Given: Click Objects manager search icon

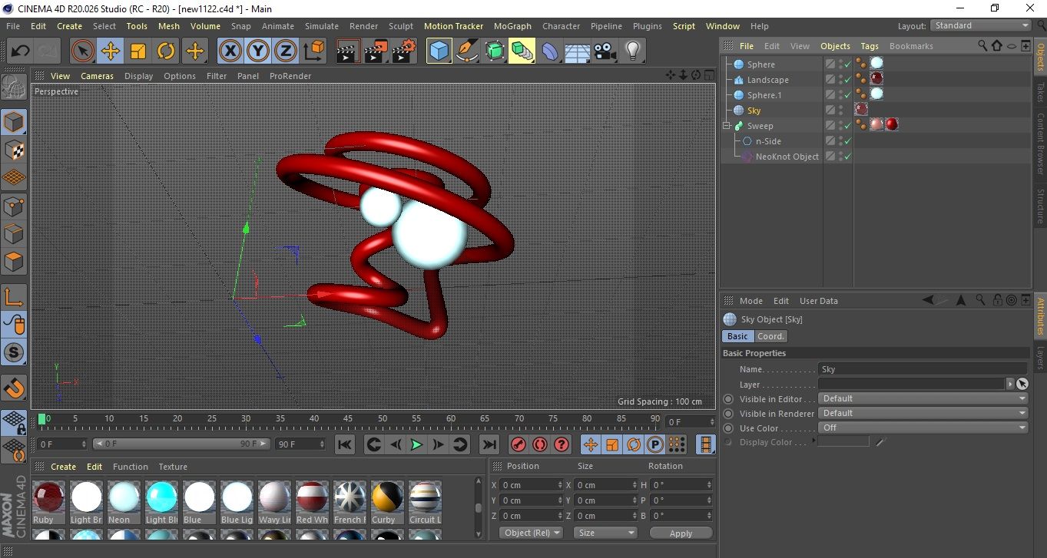Looking at the screenshot, I should pos(982,46).
